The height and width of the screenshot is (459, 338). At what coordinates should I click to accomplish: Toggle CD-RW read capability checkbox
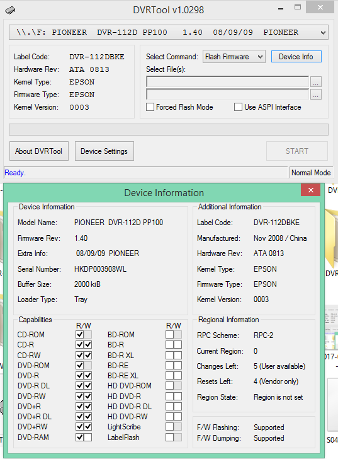(x=80, y=356)
